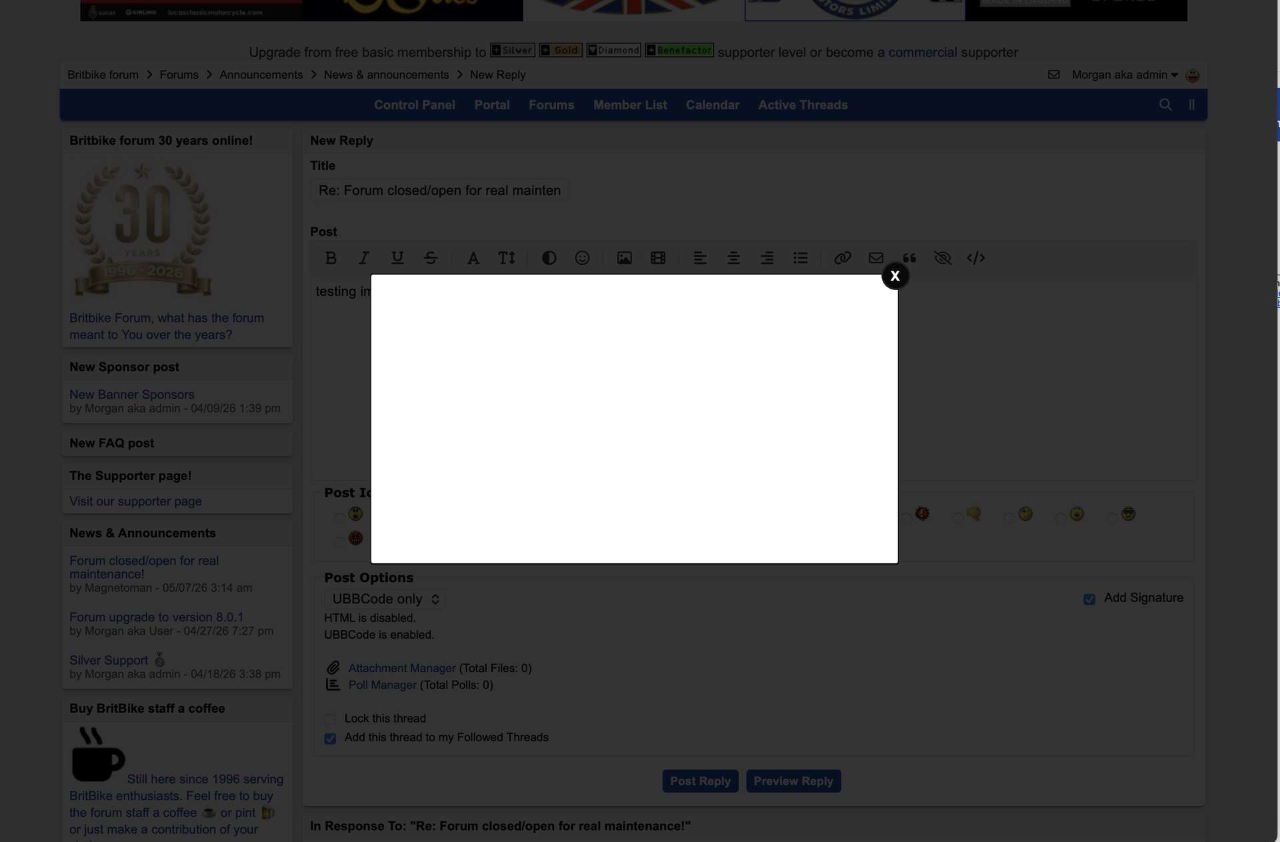Insert bulleted list

click(x=801, y=258)
